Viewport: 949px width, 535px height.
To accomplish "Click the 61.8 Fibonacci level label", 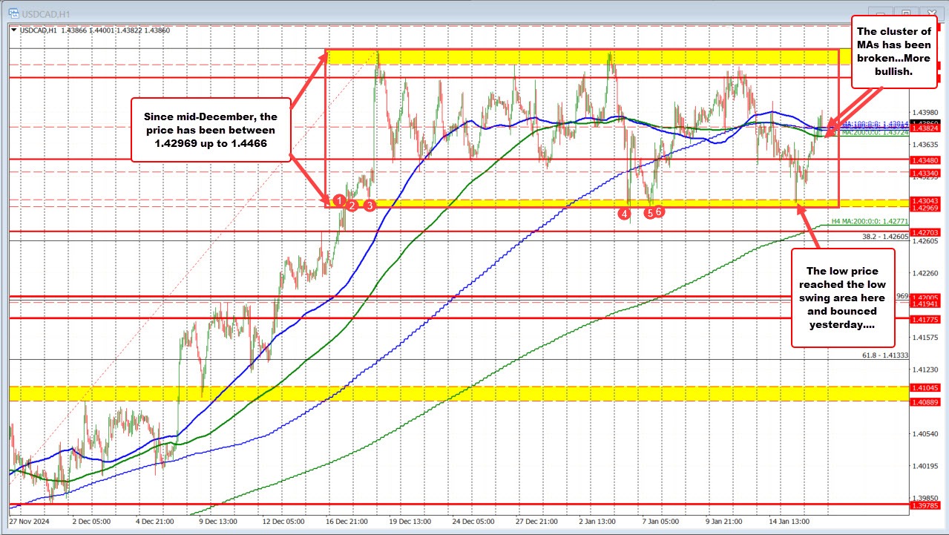I will [883, 355].
